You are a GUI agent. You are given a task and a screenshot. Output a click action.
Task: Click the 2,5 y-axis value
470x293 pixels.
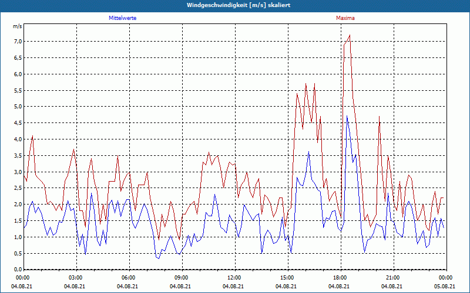click(18, 188)
